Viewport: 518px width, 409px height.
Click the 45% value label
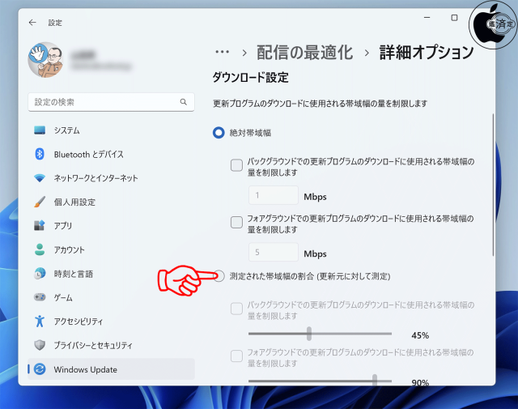420,335
